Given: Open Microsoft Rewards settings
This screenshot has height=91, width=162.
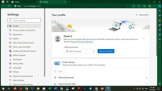Looking at the screenshot, I should [x=101, y=78].
